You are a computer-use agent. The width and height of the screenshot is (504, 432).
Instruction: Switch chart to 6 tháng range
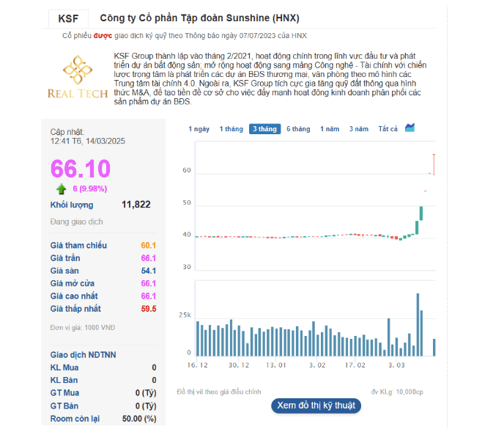tap(298, 129)
